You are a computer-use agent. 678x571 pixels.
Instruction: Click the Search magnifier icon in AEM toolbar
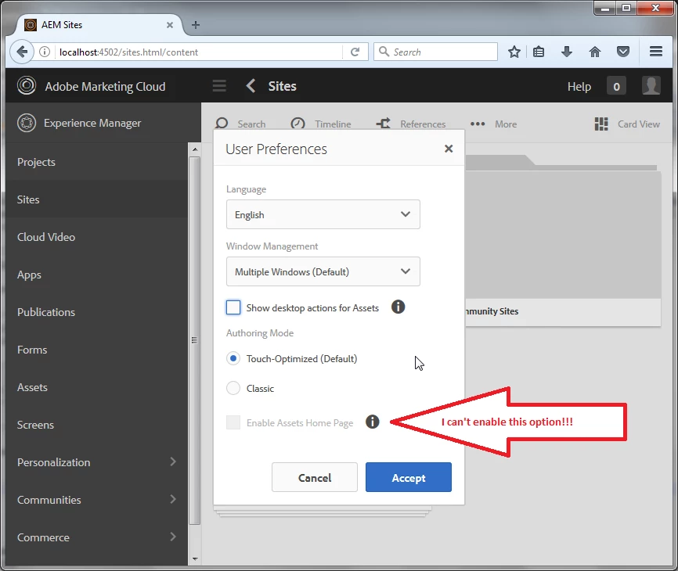(222, 124)
